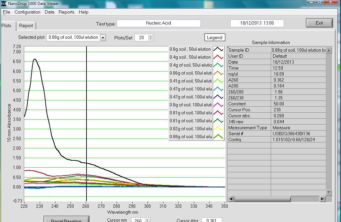Increase the Cursor nm value
This screenshot has width=341, height=222.
(147, 219)
